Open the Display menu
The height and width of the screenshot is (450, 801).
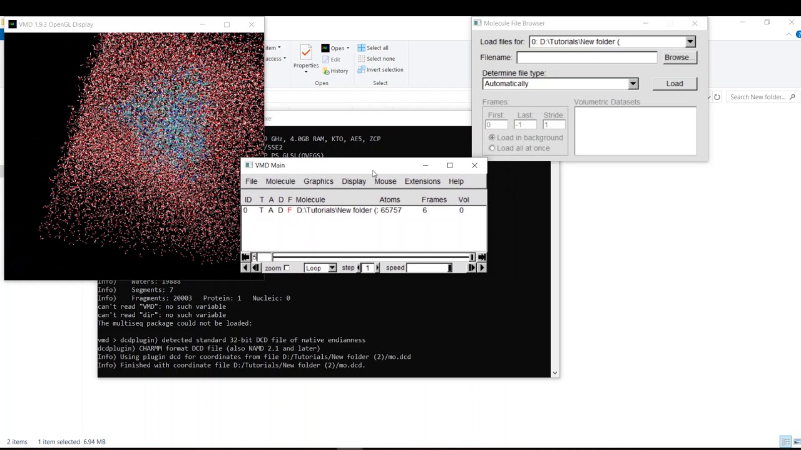[x=354, y=181]
